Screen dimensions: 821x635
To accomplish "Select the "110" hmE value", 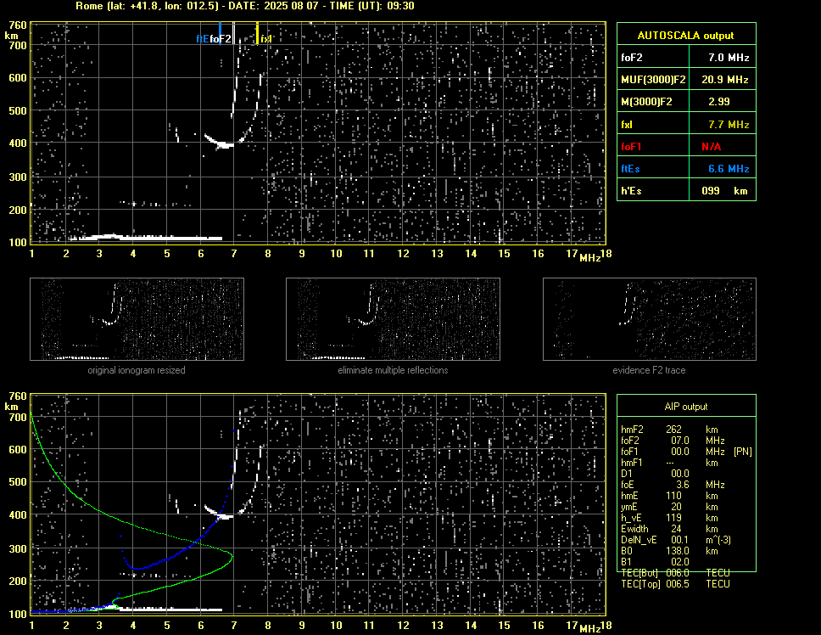I will pyautogui.click(x=674, y=496).
